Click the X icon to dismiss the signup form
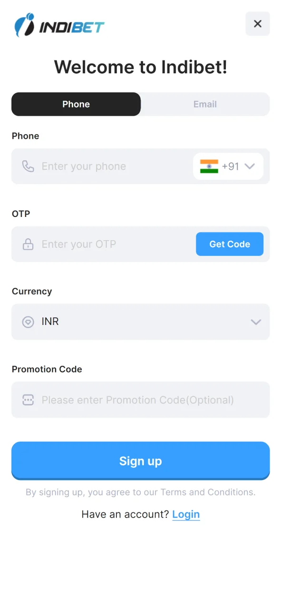Viewport: 281px width, 609px height. click(x=258, y=24)
